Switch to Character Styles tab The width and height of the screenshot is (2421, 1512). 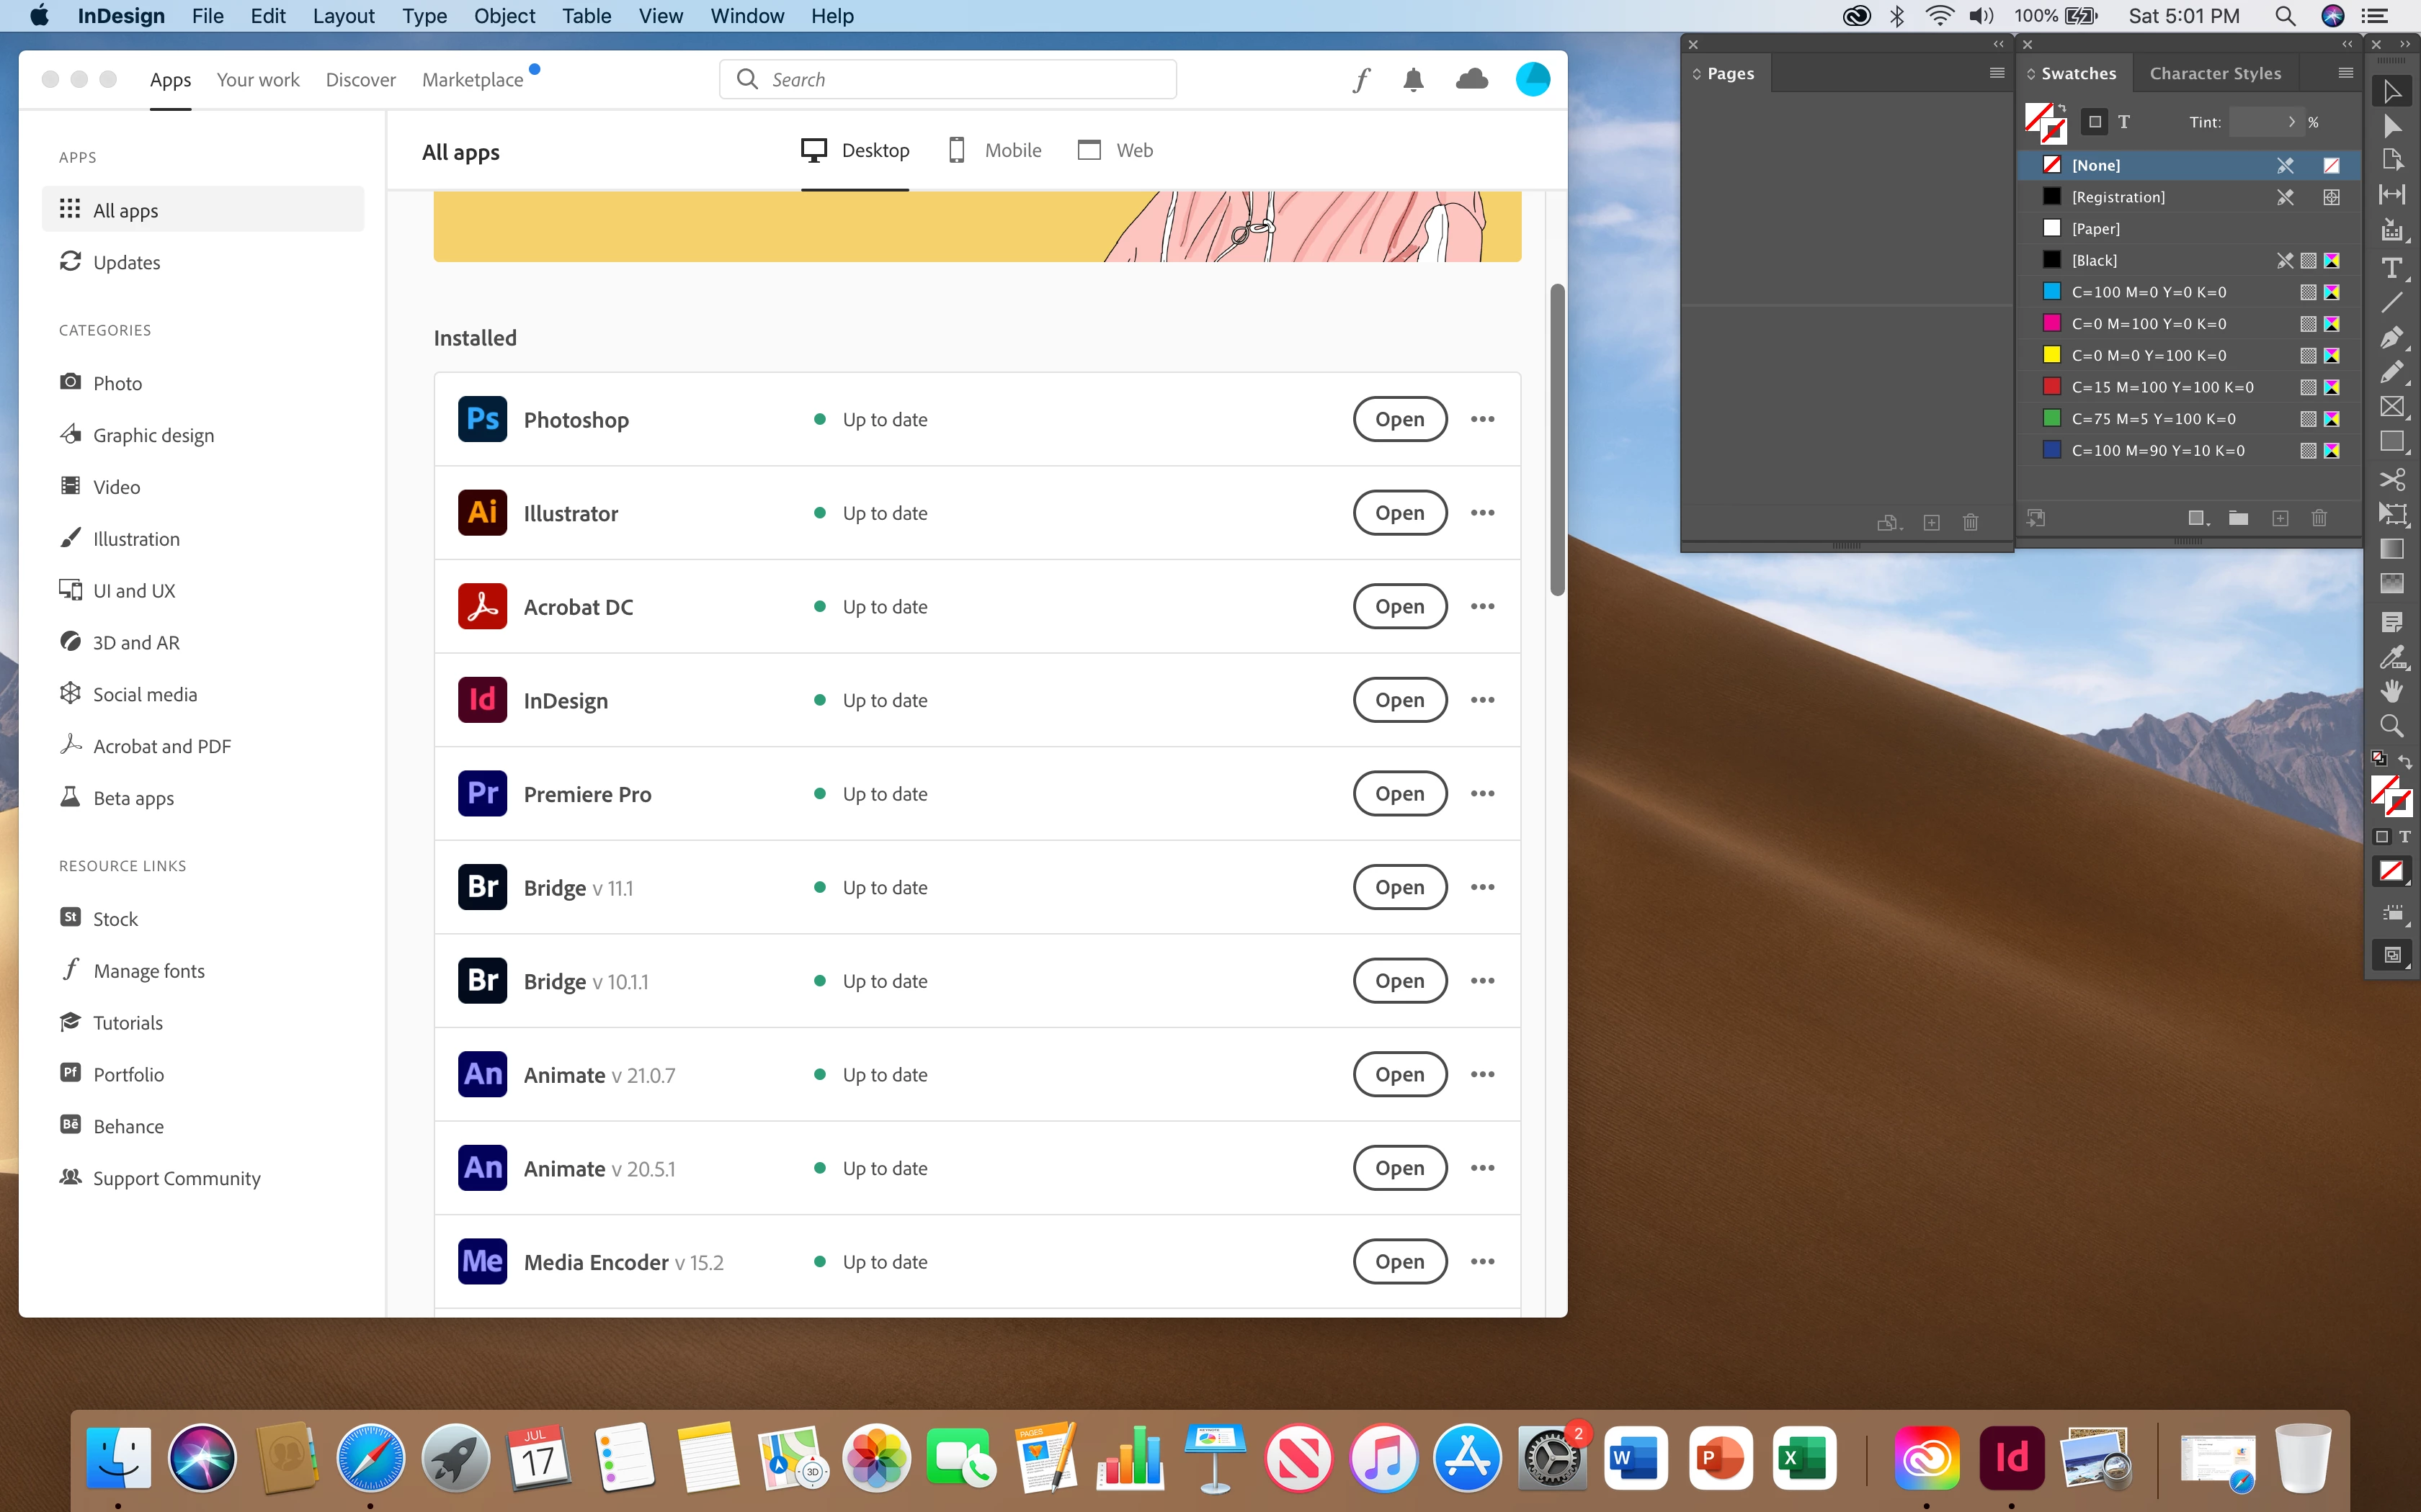[2215, 73]
